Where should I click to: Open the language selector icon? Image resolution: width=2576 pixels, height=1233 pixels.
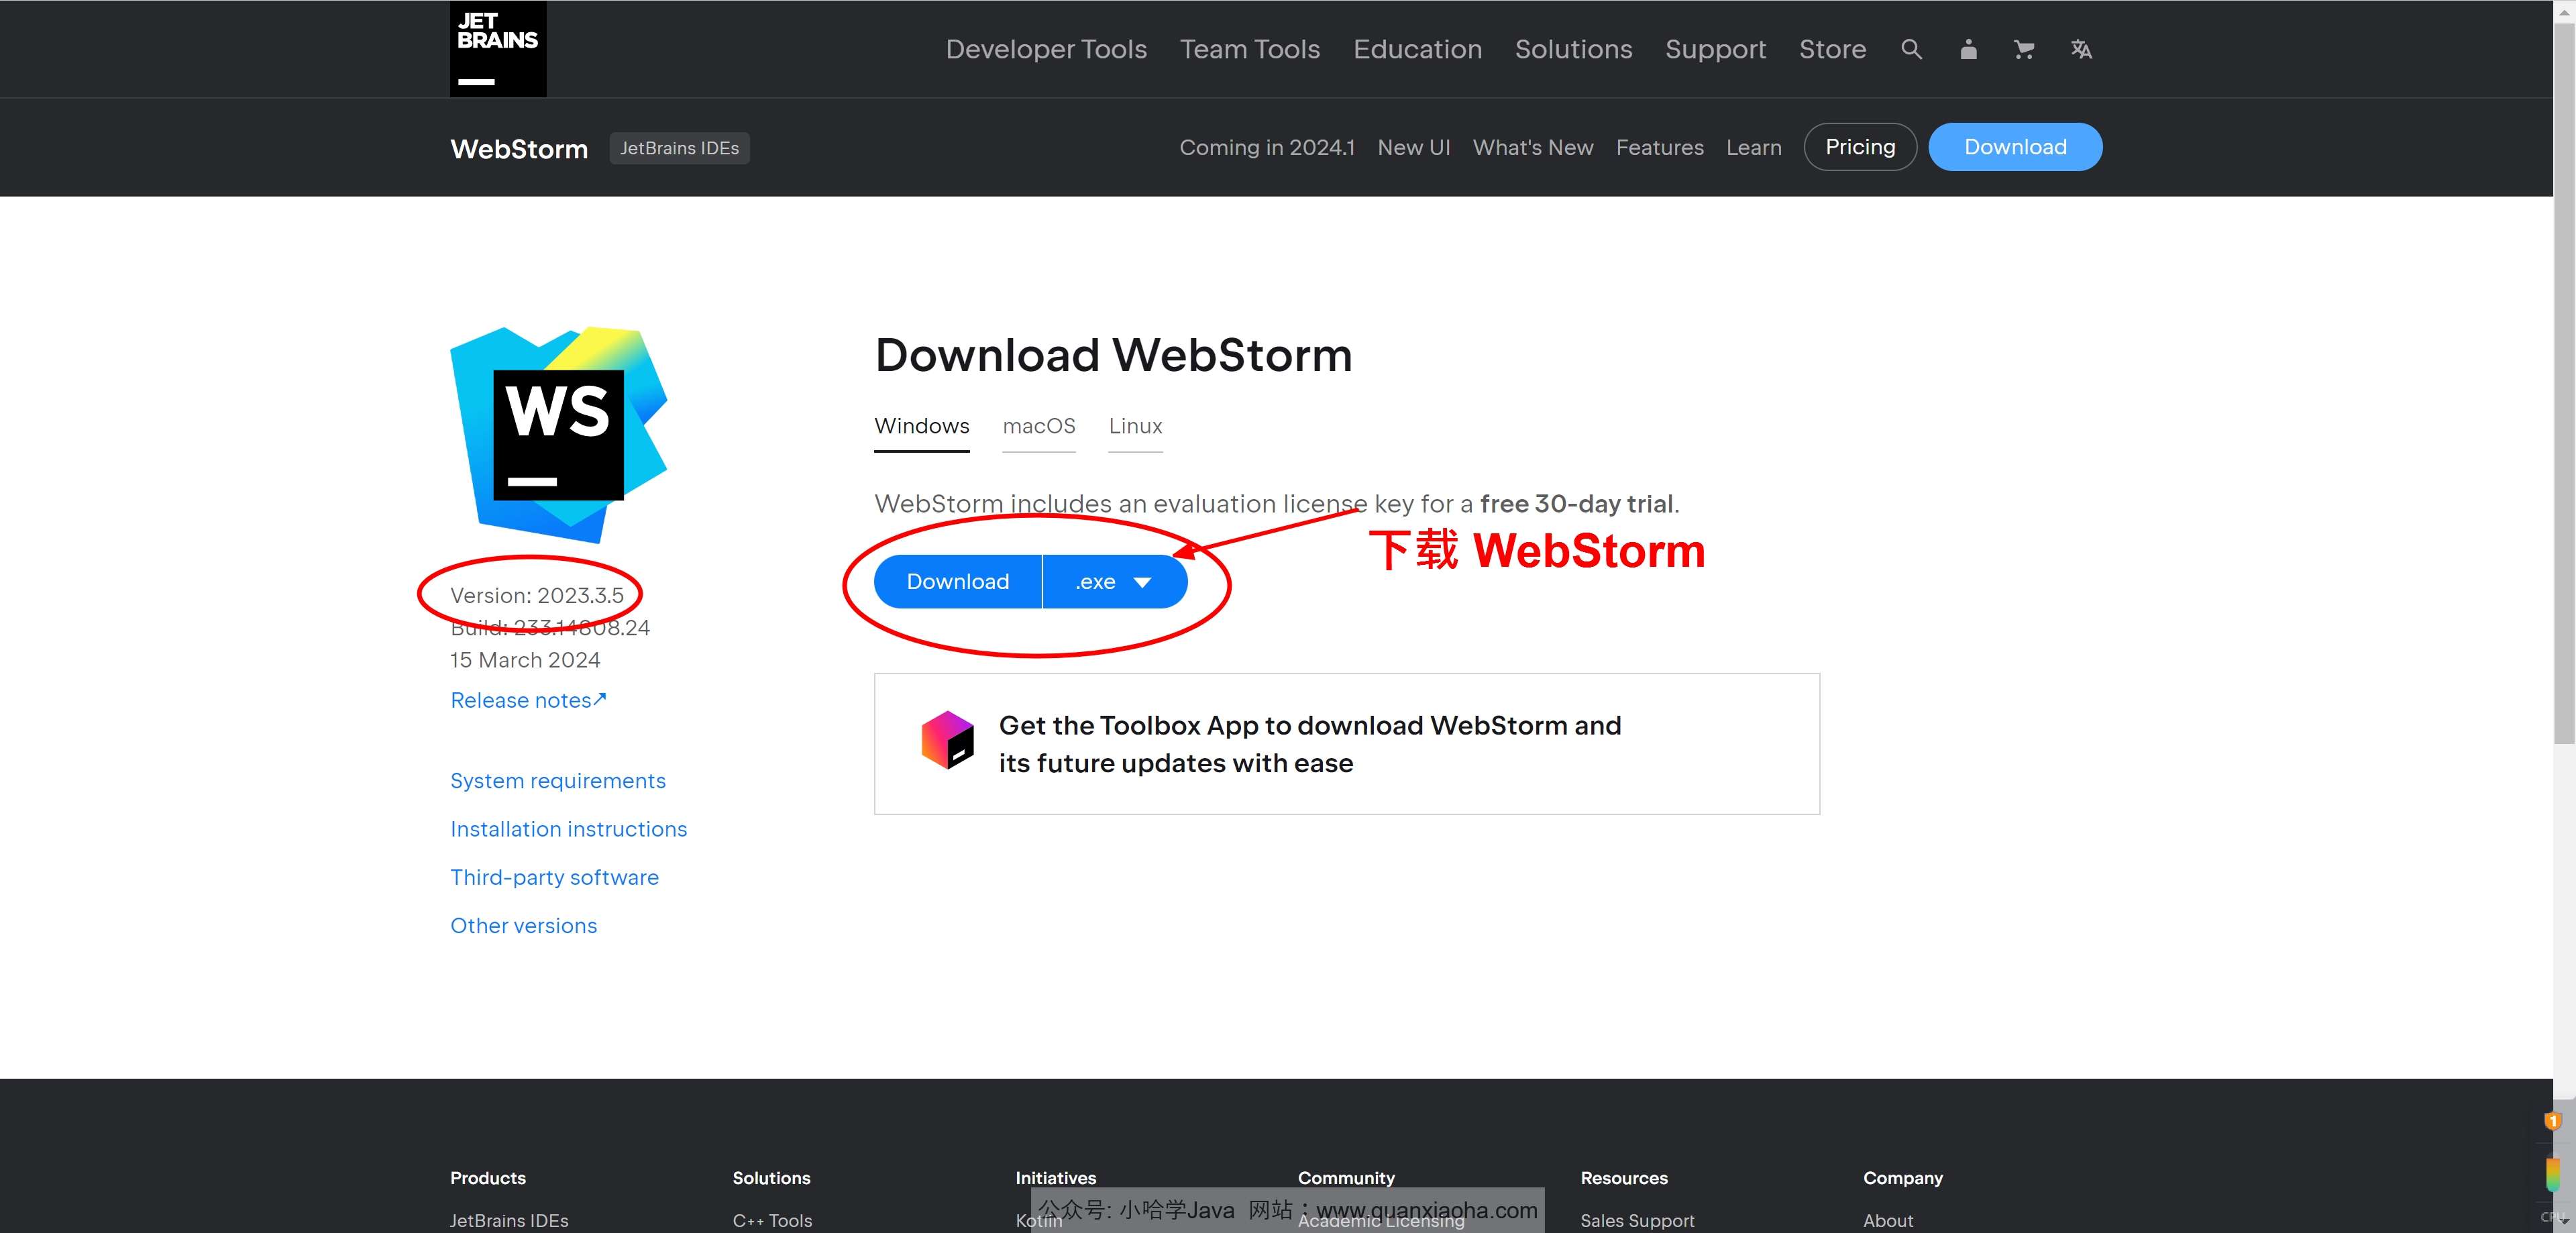(2081, 49)
